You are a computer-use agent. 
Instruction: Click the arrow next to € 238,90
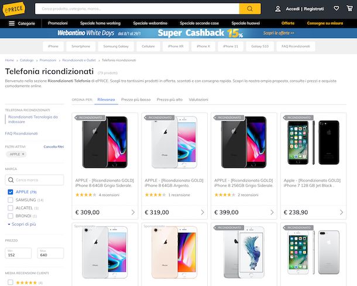pos(341,212)
